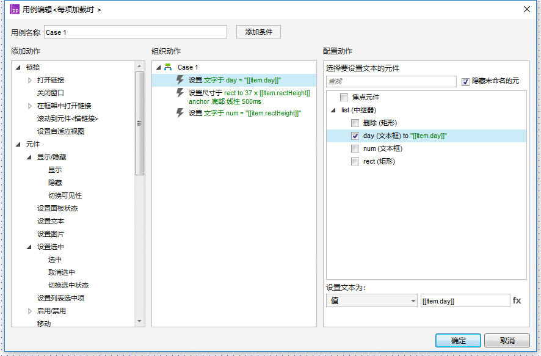Cancel with the 取消 button

pyautogui.click(x=507, y=340)
